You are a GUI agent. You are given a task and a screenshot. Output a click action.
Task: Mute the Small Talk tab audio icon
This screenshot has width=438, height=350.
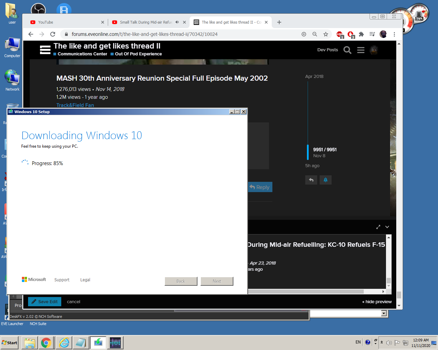pos(177,22)
